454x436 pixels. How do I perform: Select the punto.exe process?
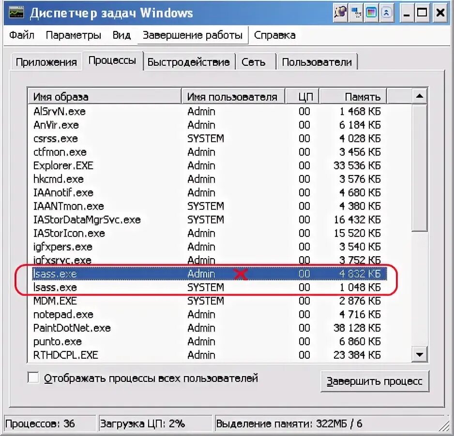[210, 341]
